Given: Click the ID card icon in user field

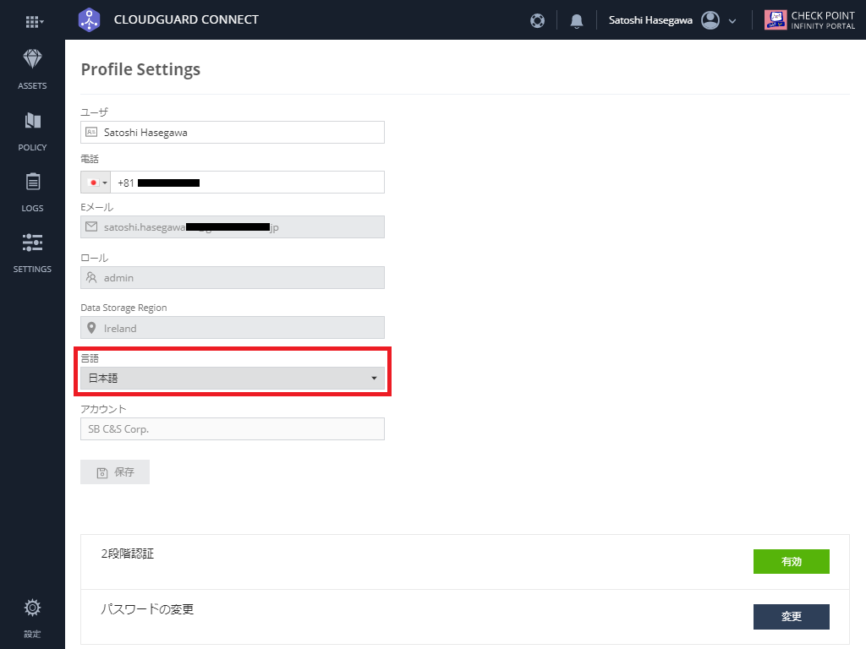Looking at the screenshot, I should point(91,133).
